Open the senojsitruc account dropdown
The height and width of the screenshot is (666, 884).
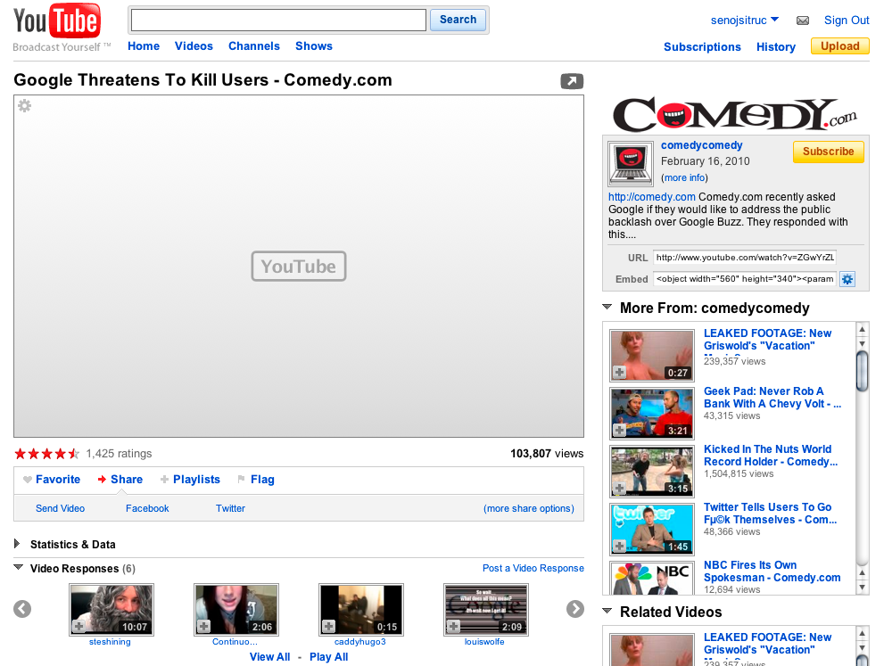[745, 21]
